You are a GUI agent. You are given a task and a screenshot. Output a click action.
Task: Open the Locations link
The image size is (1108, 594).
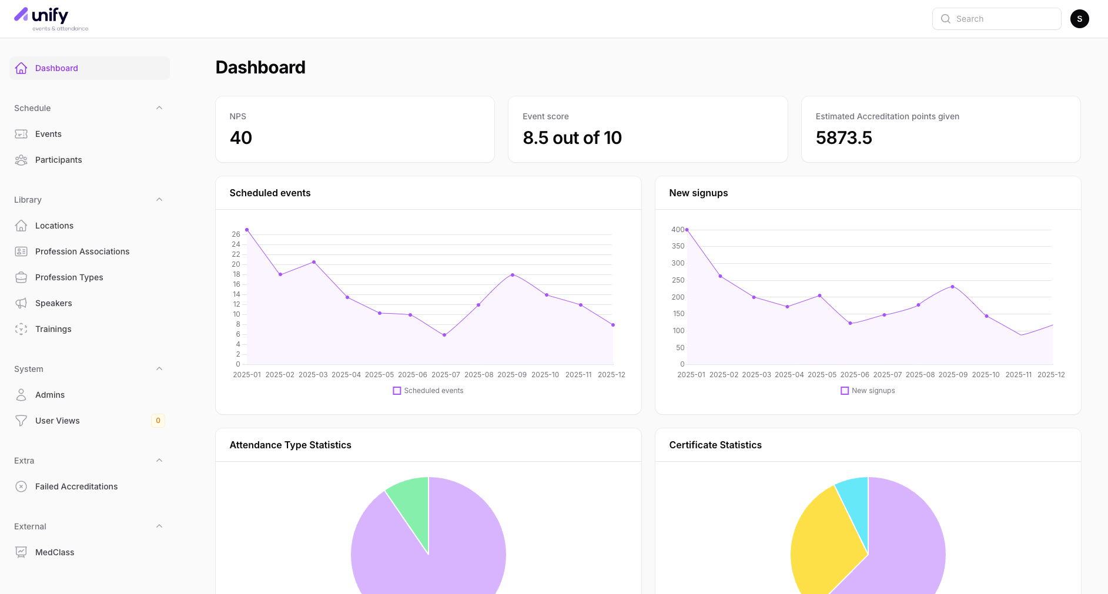[54, 226]
